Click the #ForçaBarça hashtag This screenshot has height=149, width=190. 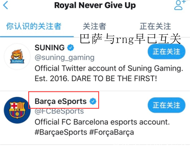112,132
